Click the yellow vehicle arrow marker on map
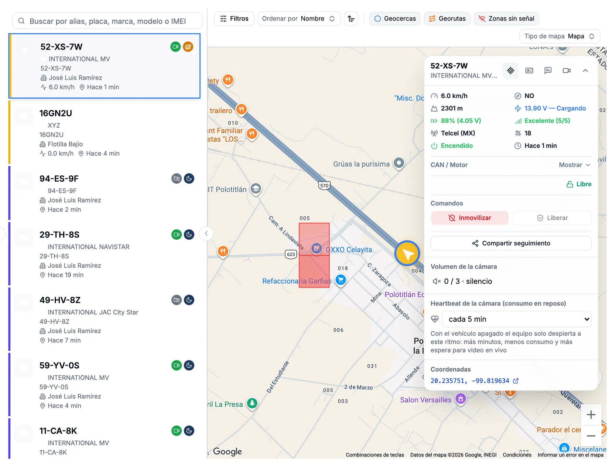This screenshot has height=467, width=615. 407,254
